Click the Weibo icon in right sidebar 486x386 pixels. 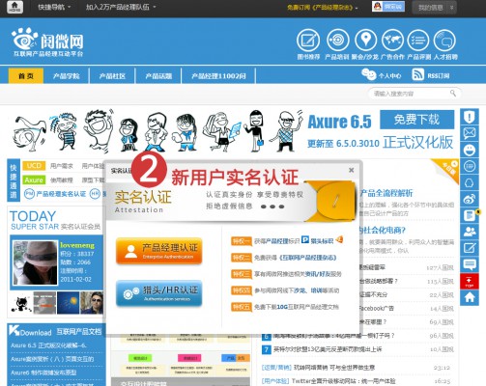click(x=470, y=200)
